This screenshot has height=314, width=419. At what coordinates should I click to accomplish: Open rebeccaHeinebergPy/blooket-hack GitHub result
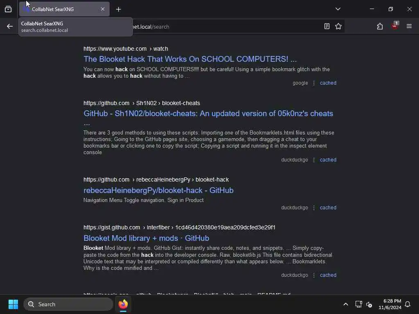click(158, 190)
